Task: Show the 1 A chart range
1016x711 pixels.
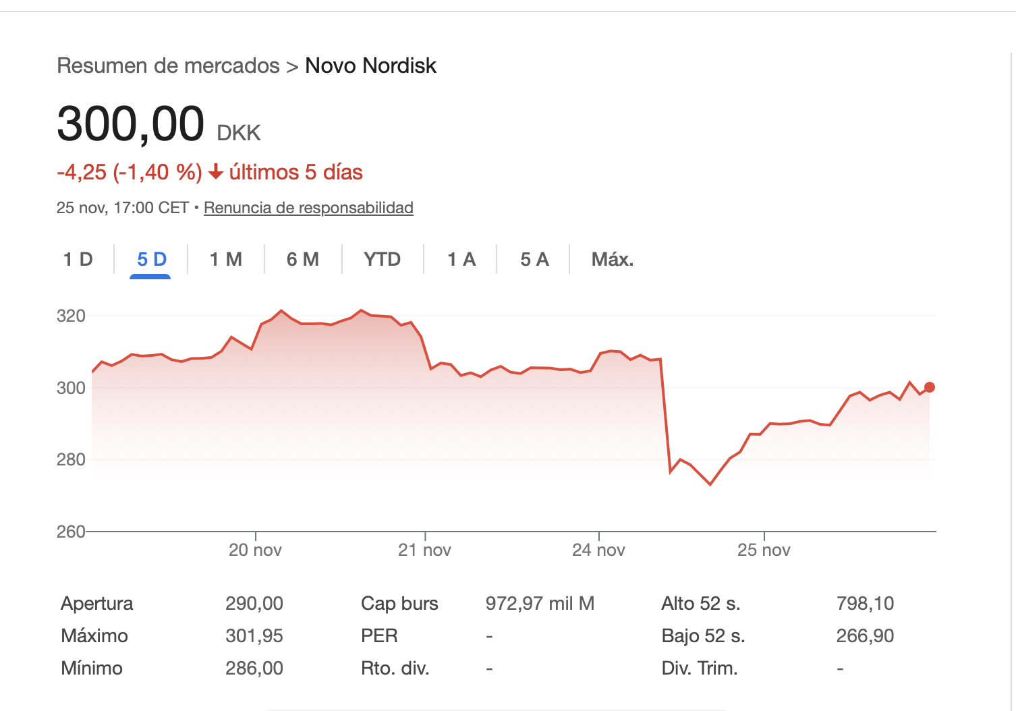Action: pyautogui.click(x=461, y=259)
